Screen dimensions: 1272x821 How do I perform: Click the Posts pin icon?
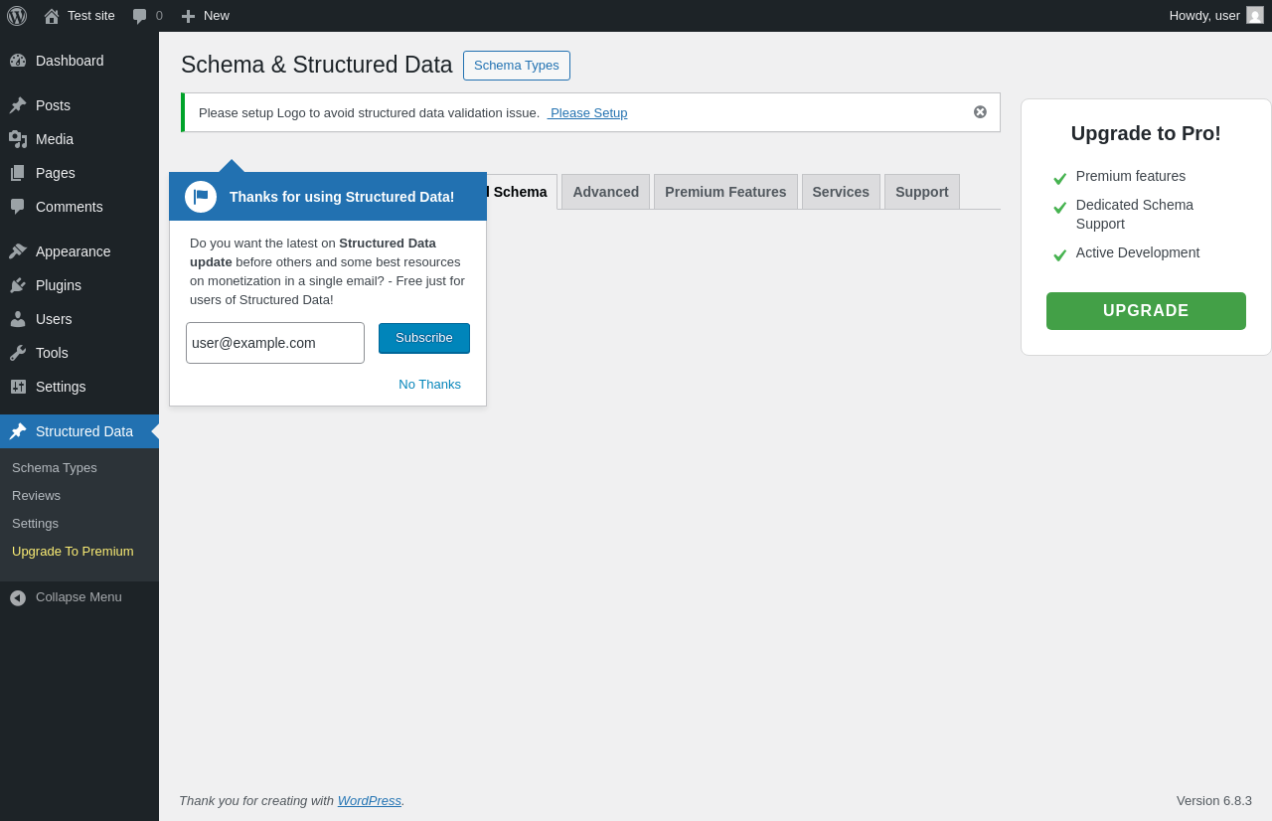pyautogui.click(x=18, y=105)
